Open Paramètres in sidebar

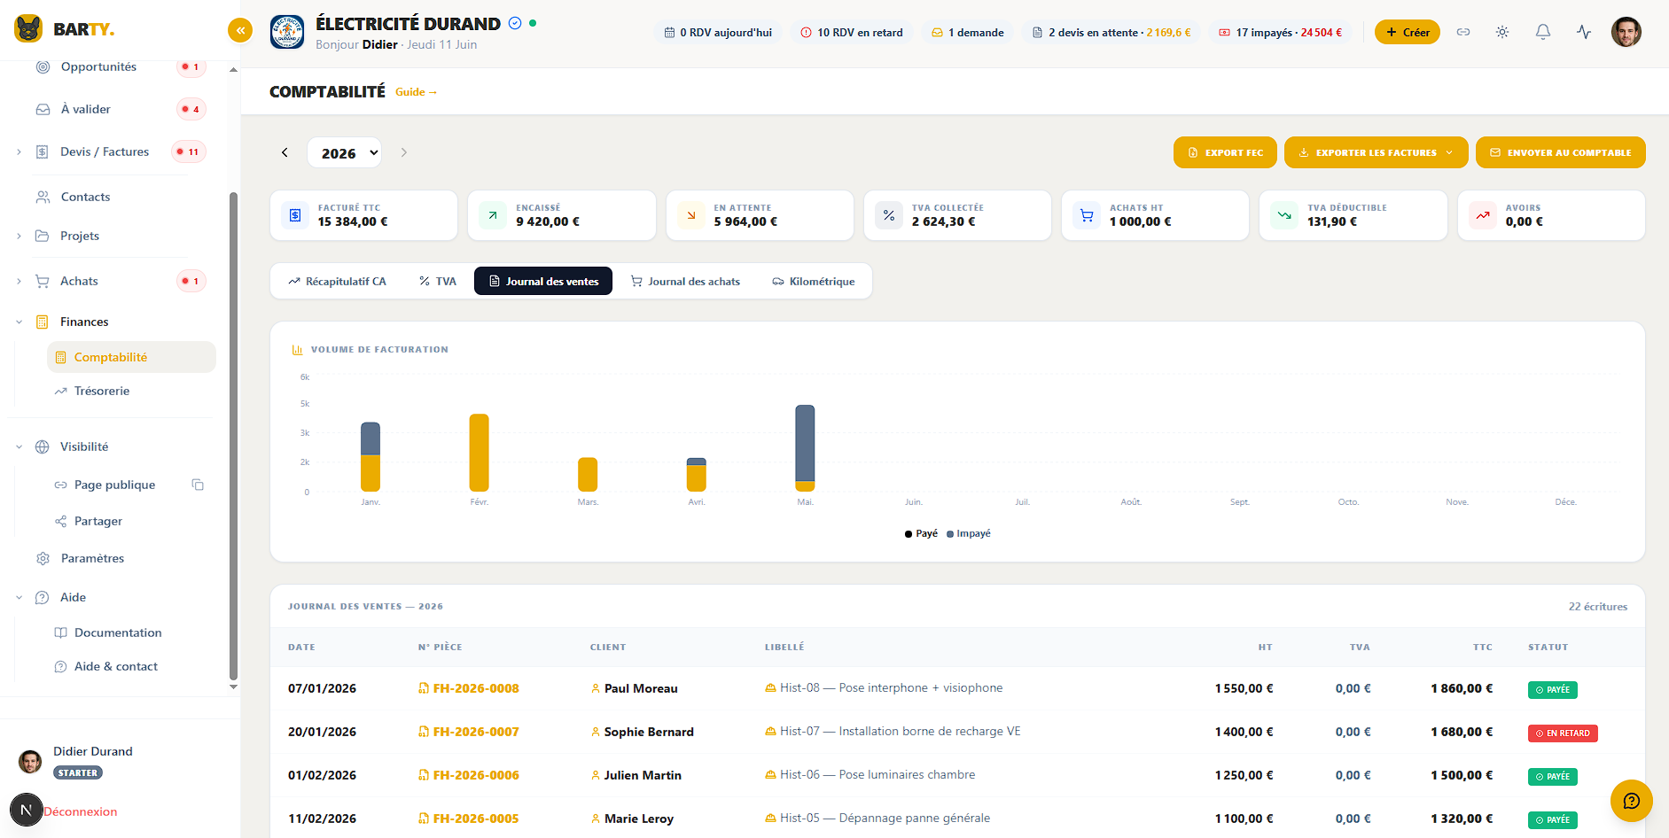point(92,558)
